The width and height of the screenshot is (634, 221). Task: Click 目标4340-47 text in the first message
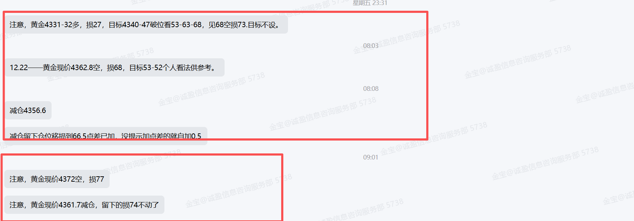(129, 25)
